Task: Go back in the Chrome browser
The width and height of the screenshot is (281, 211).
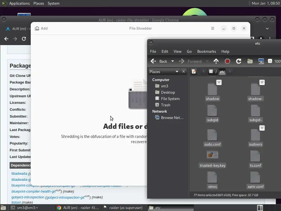Action: tap(6, 39)
